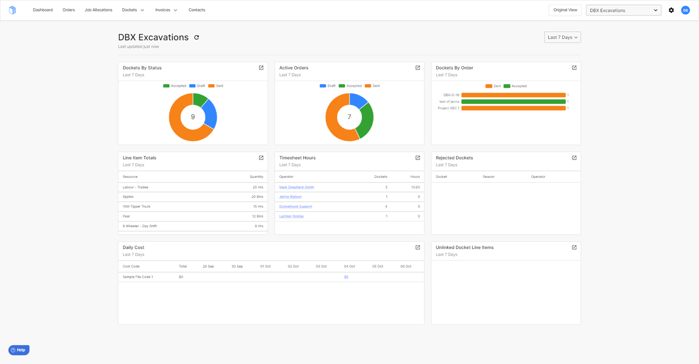Click the DS avatar in the top-right corner
The height and width of the screenshot is (364, 699).
pyautogui.click(x=685, y=10)
